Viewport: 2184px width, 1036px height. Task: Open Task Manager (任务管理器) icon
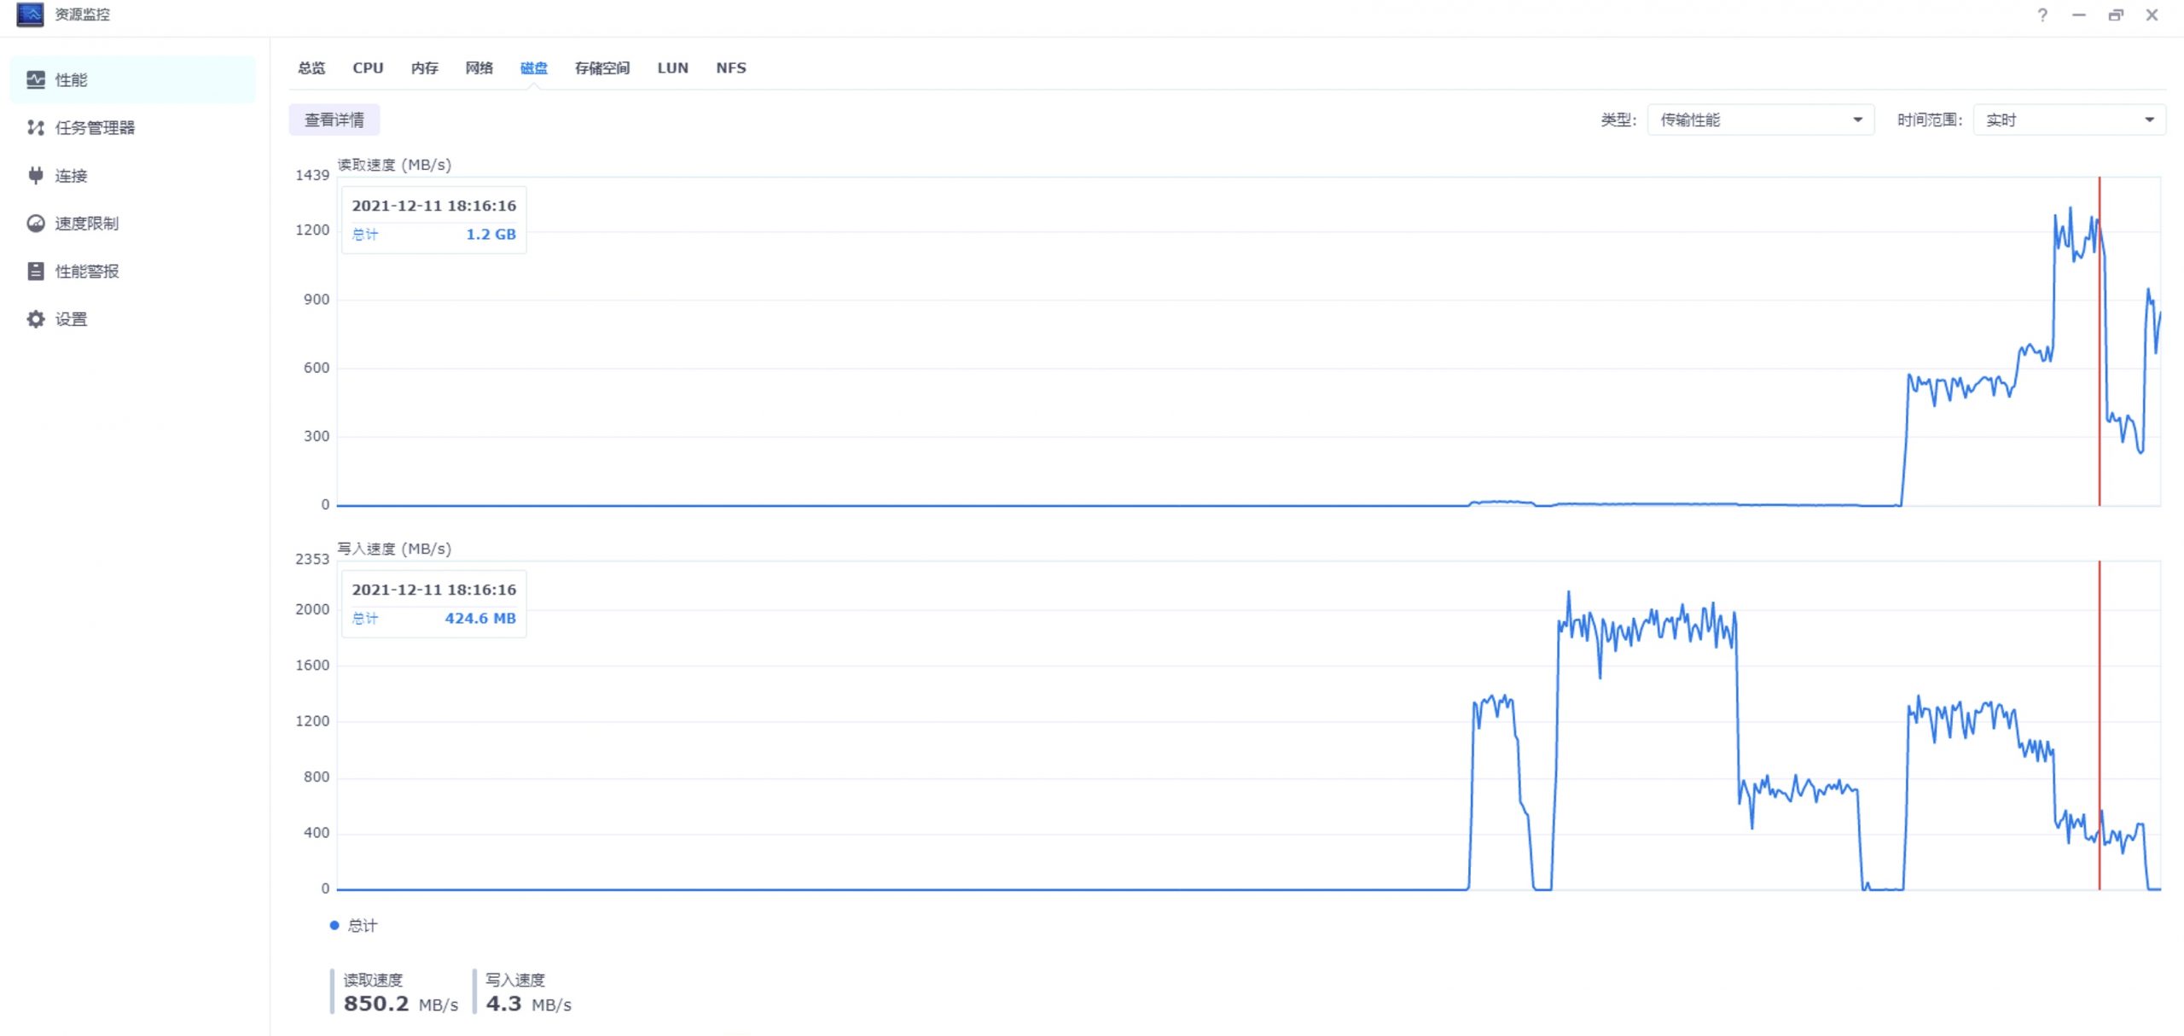[x=35, y=128]
